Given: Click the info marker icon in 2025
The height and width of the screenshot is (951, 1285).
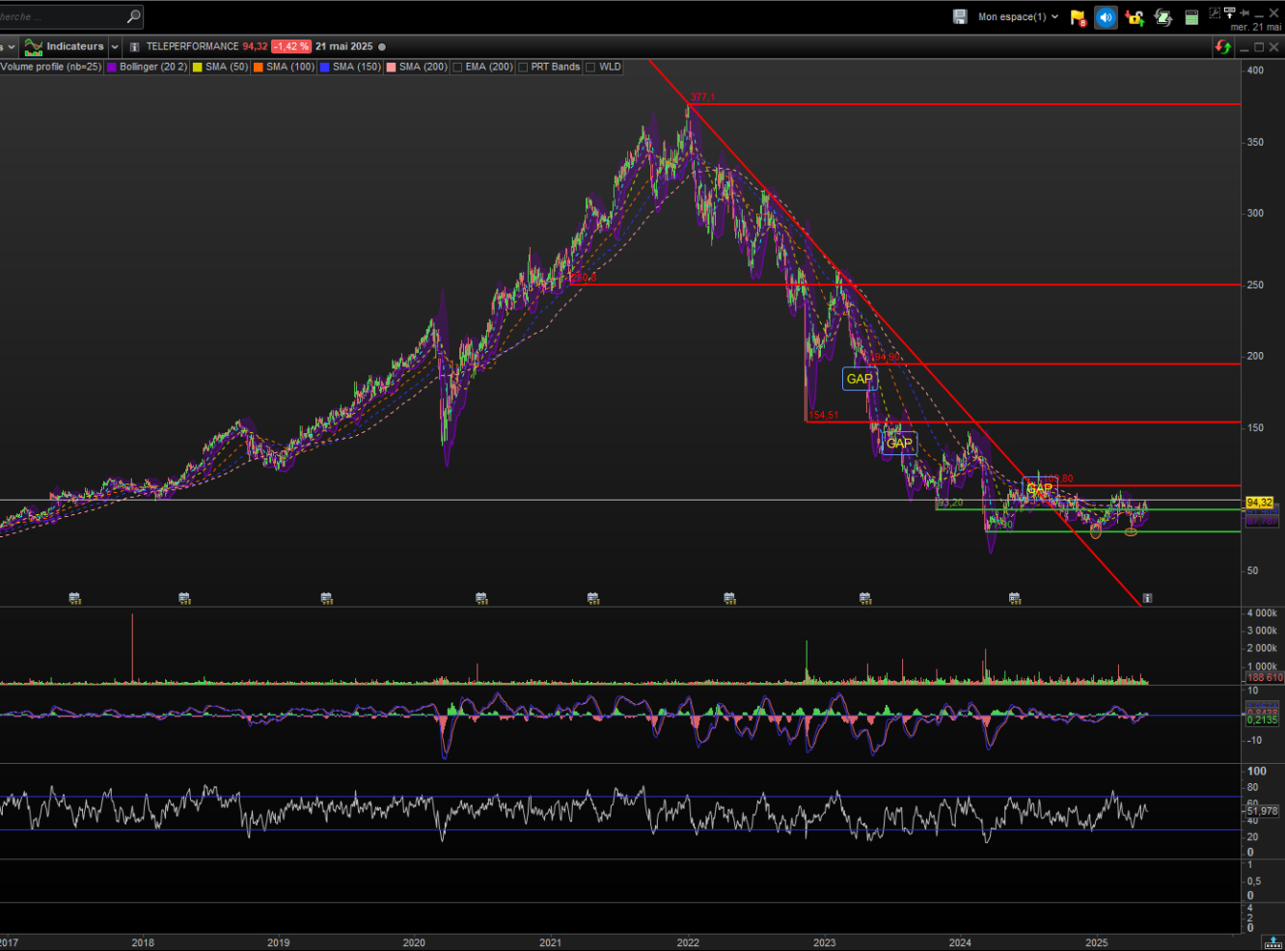Looking at the screenshot, I should coord(1147,598).
